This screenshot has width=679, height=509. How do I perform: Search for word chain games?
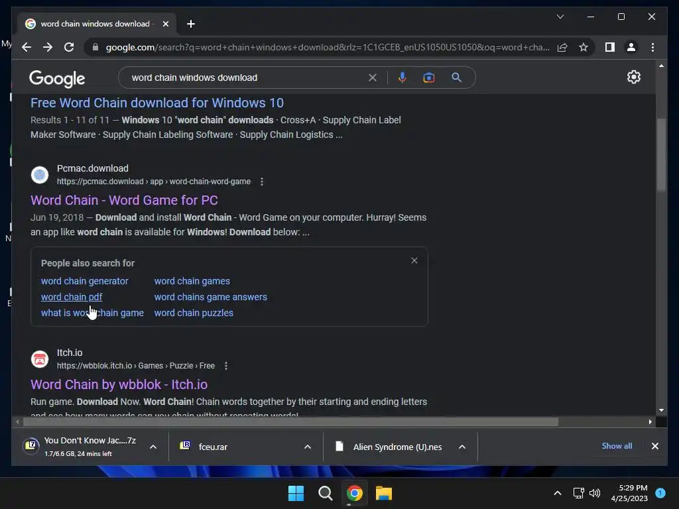coord(192,281)
